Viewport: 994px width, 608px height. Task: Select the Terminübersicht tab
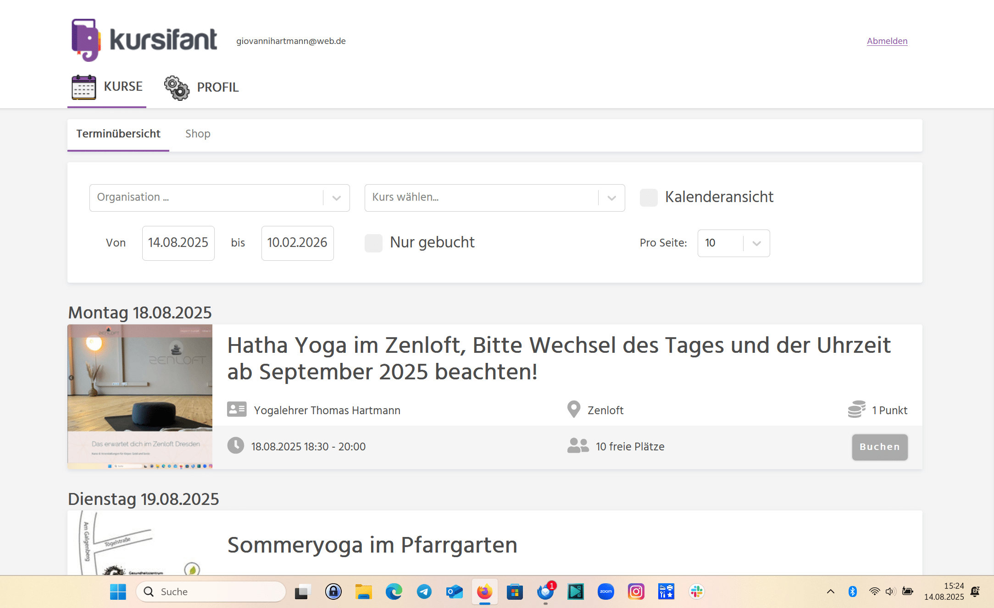(x=118, y=134)
